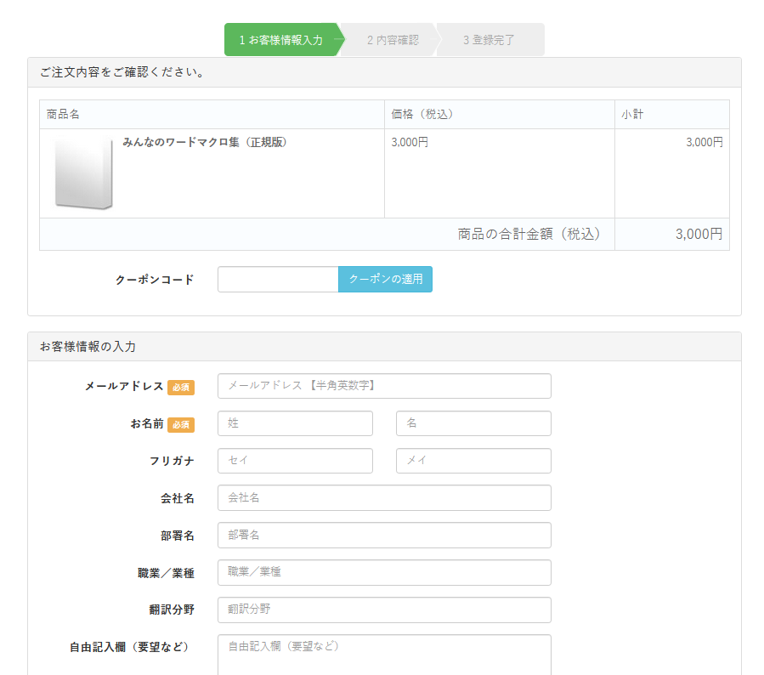764x675 pixels.
Task: Click the coupon code input field
Action: pyautogui.click(x=278, y=280)
